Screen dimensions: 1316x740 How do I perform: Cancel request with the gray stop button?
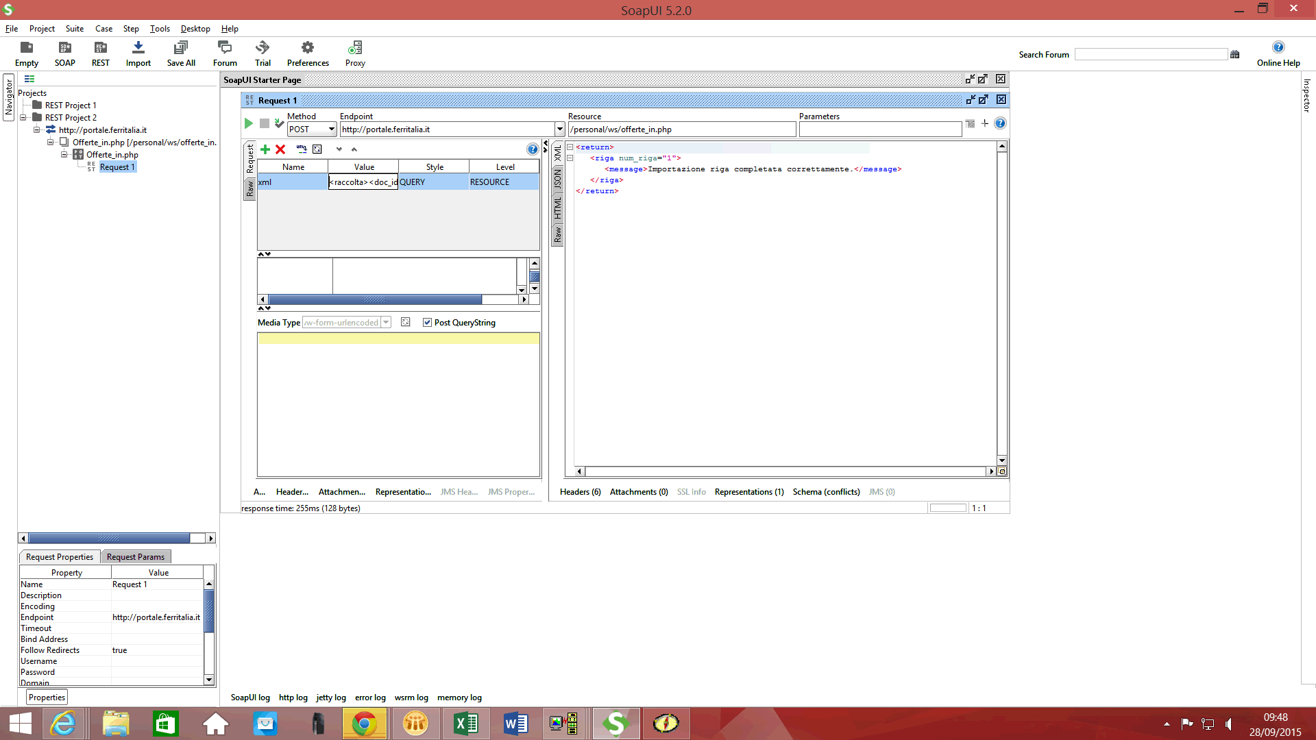[x=265, y=123]
